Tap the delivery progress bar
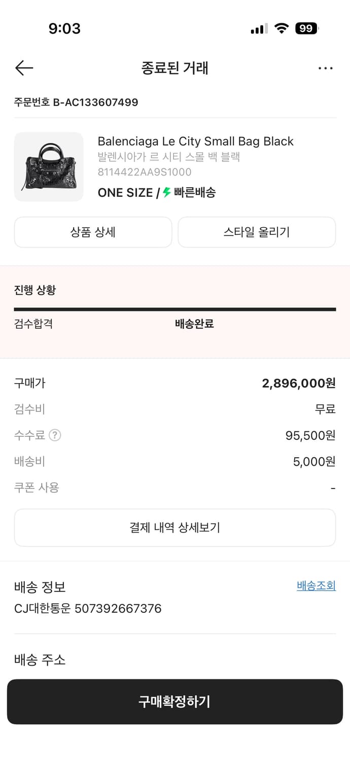Image resolution: width=350 pixels, height=761 pixels. coord(175,308)
